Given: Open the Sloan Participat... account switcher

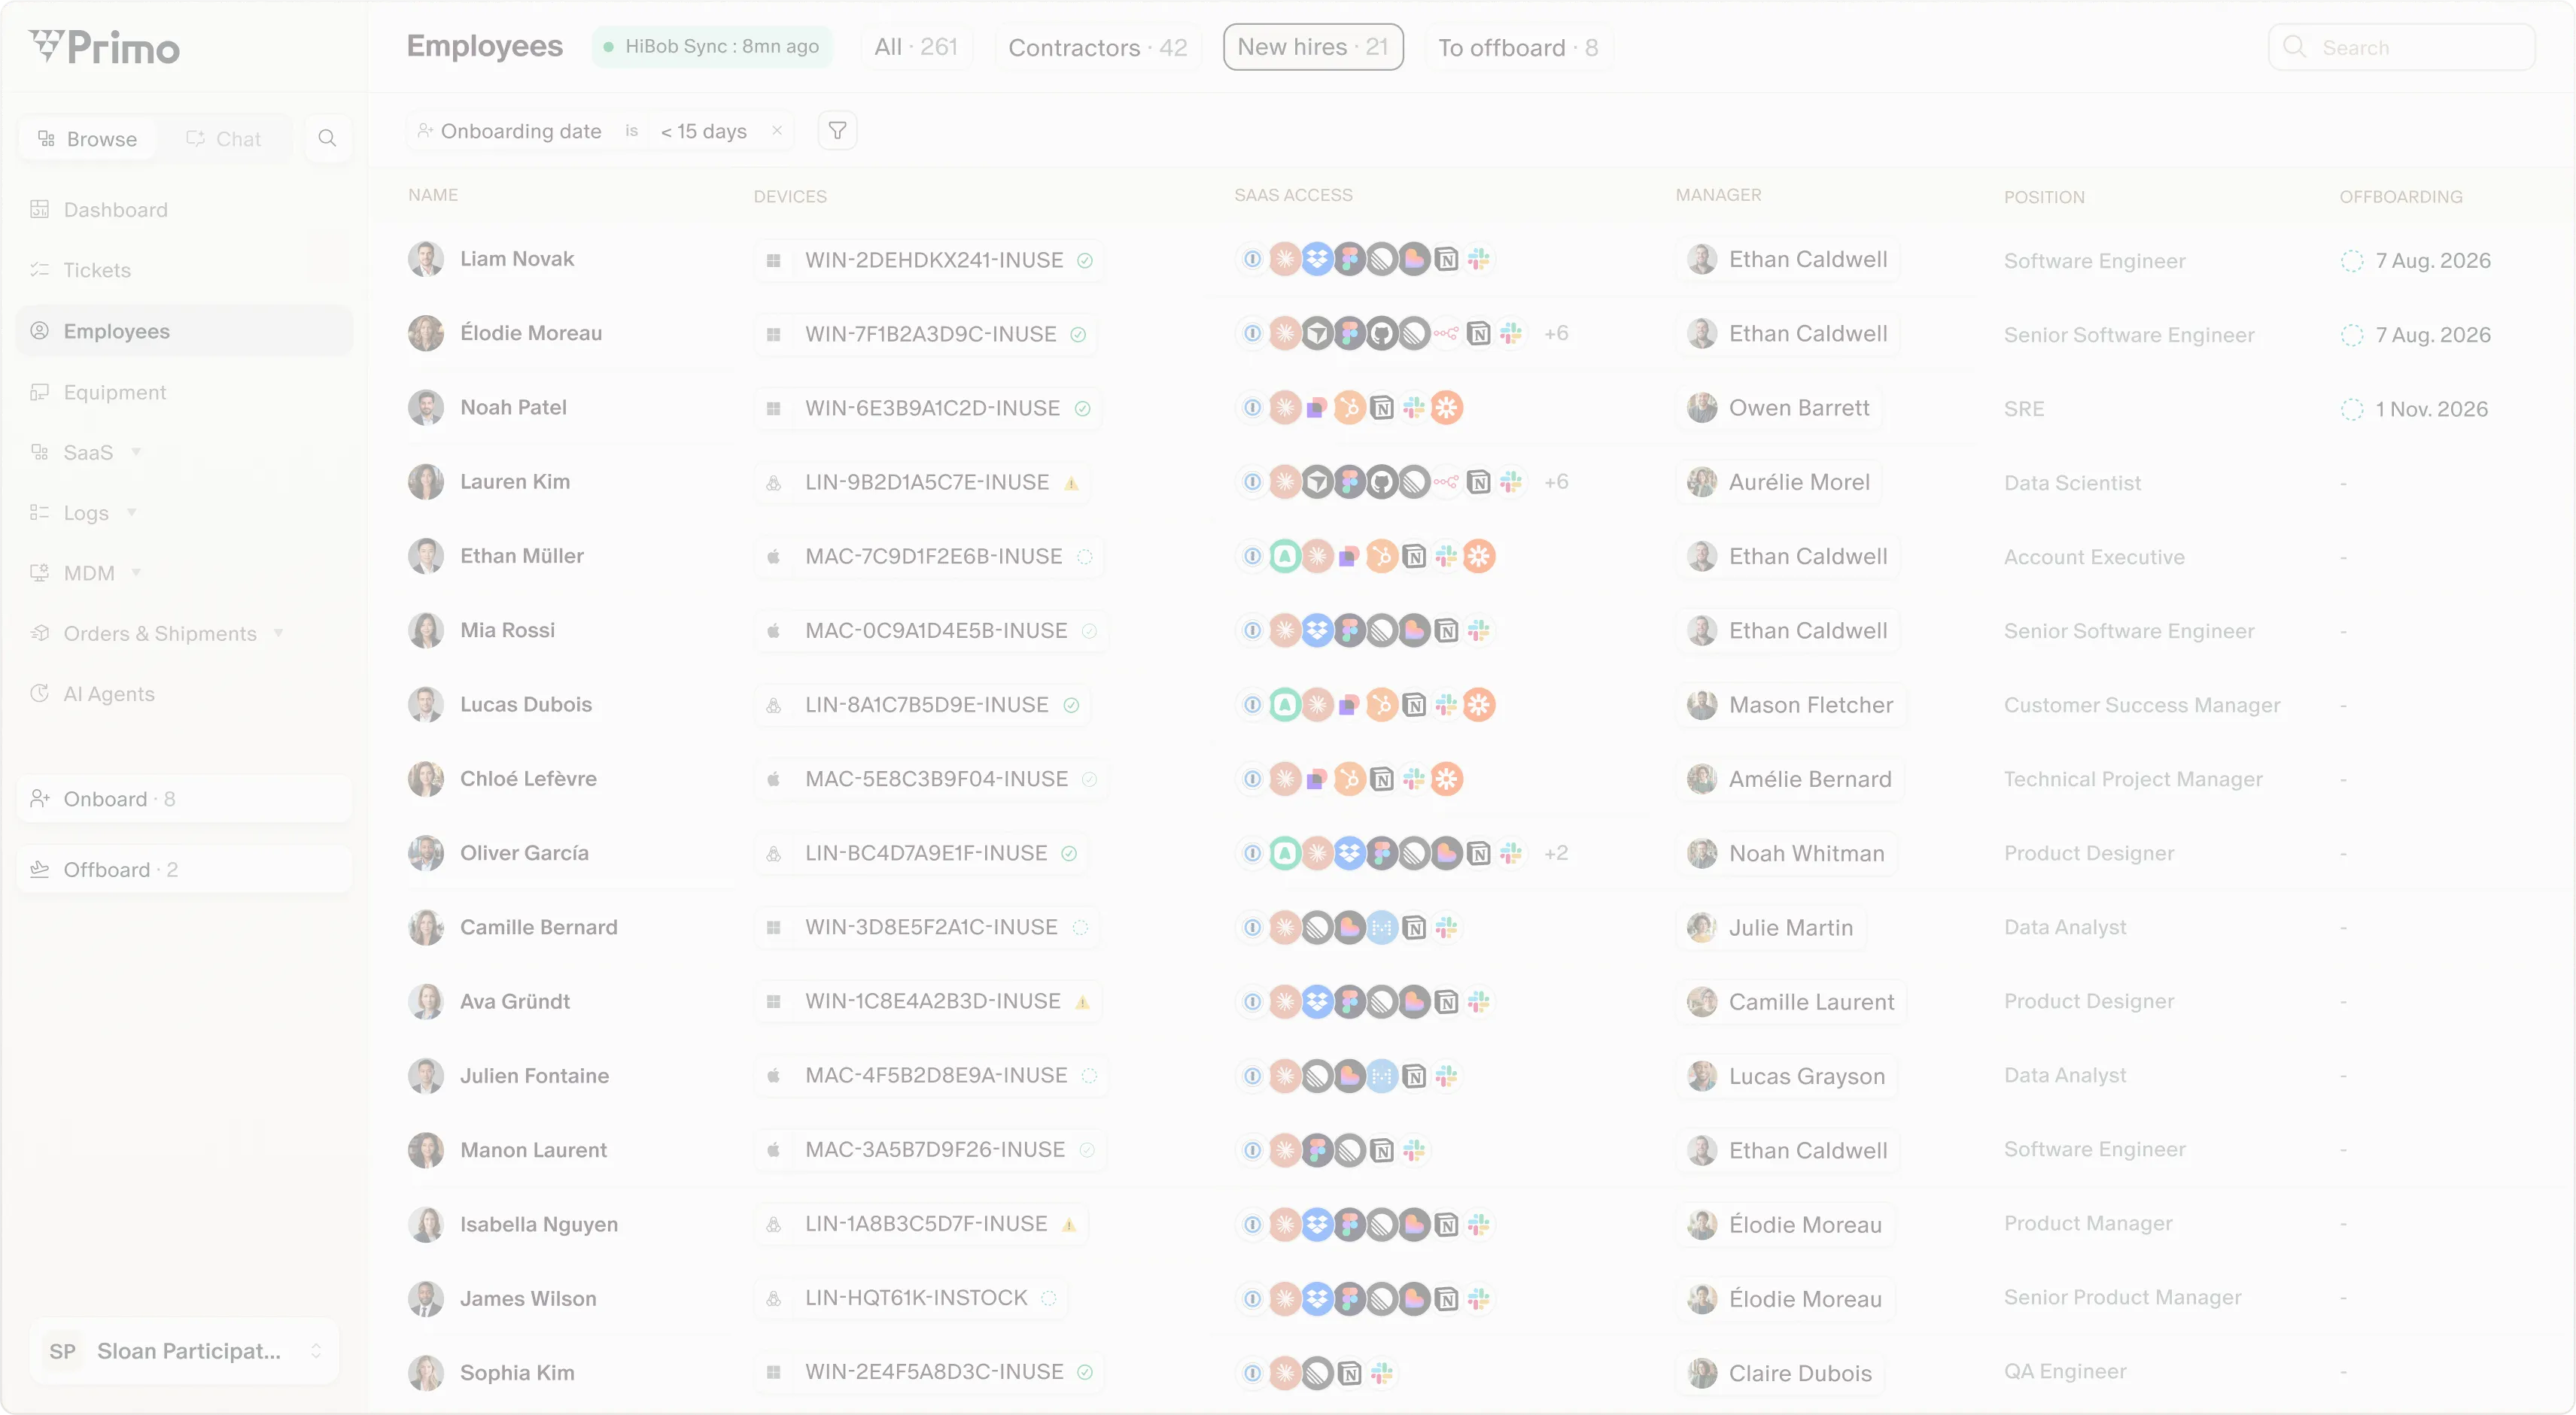Looking at the screenshot, I should (185, 1351).
